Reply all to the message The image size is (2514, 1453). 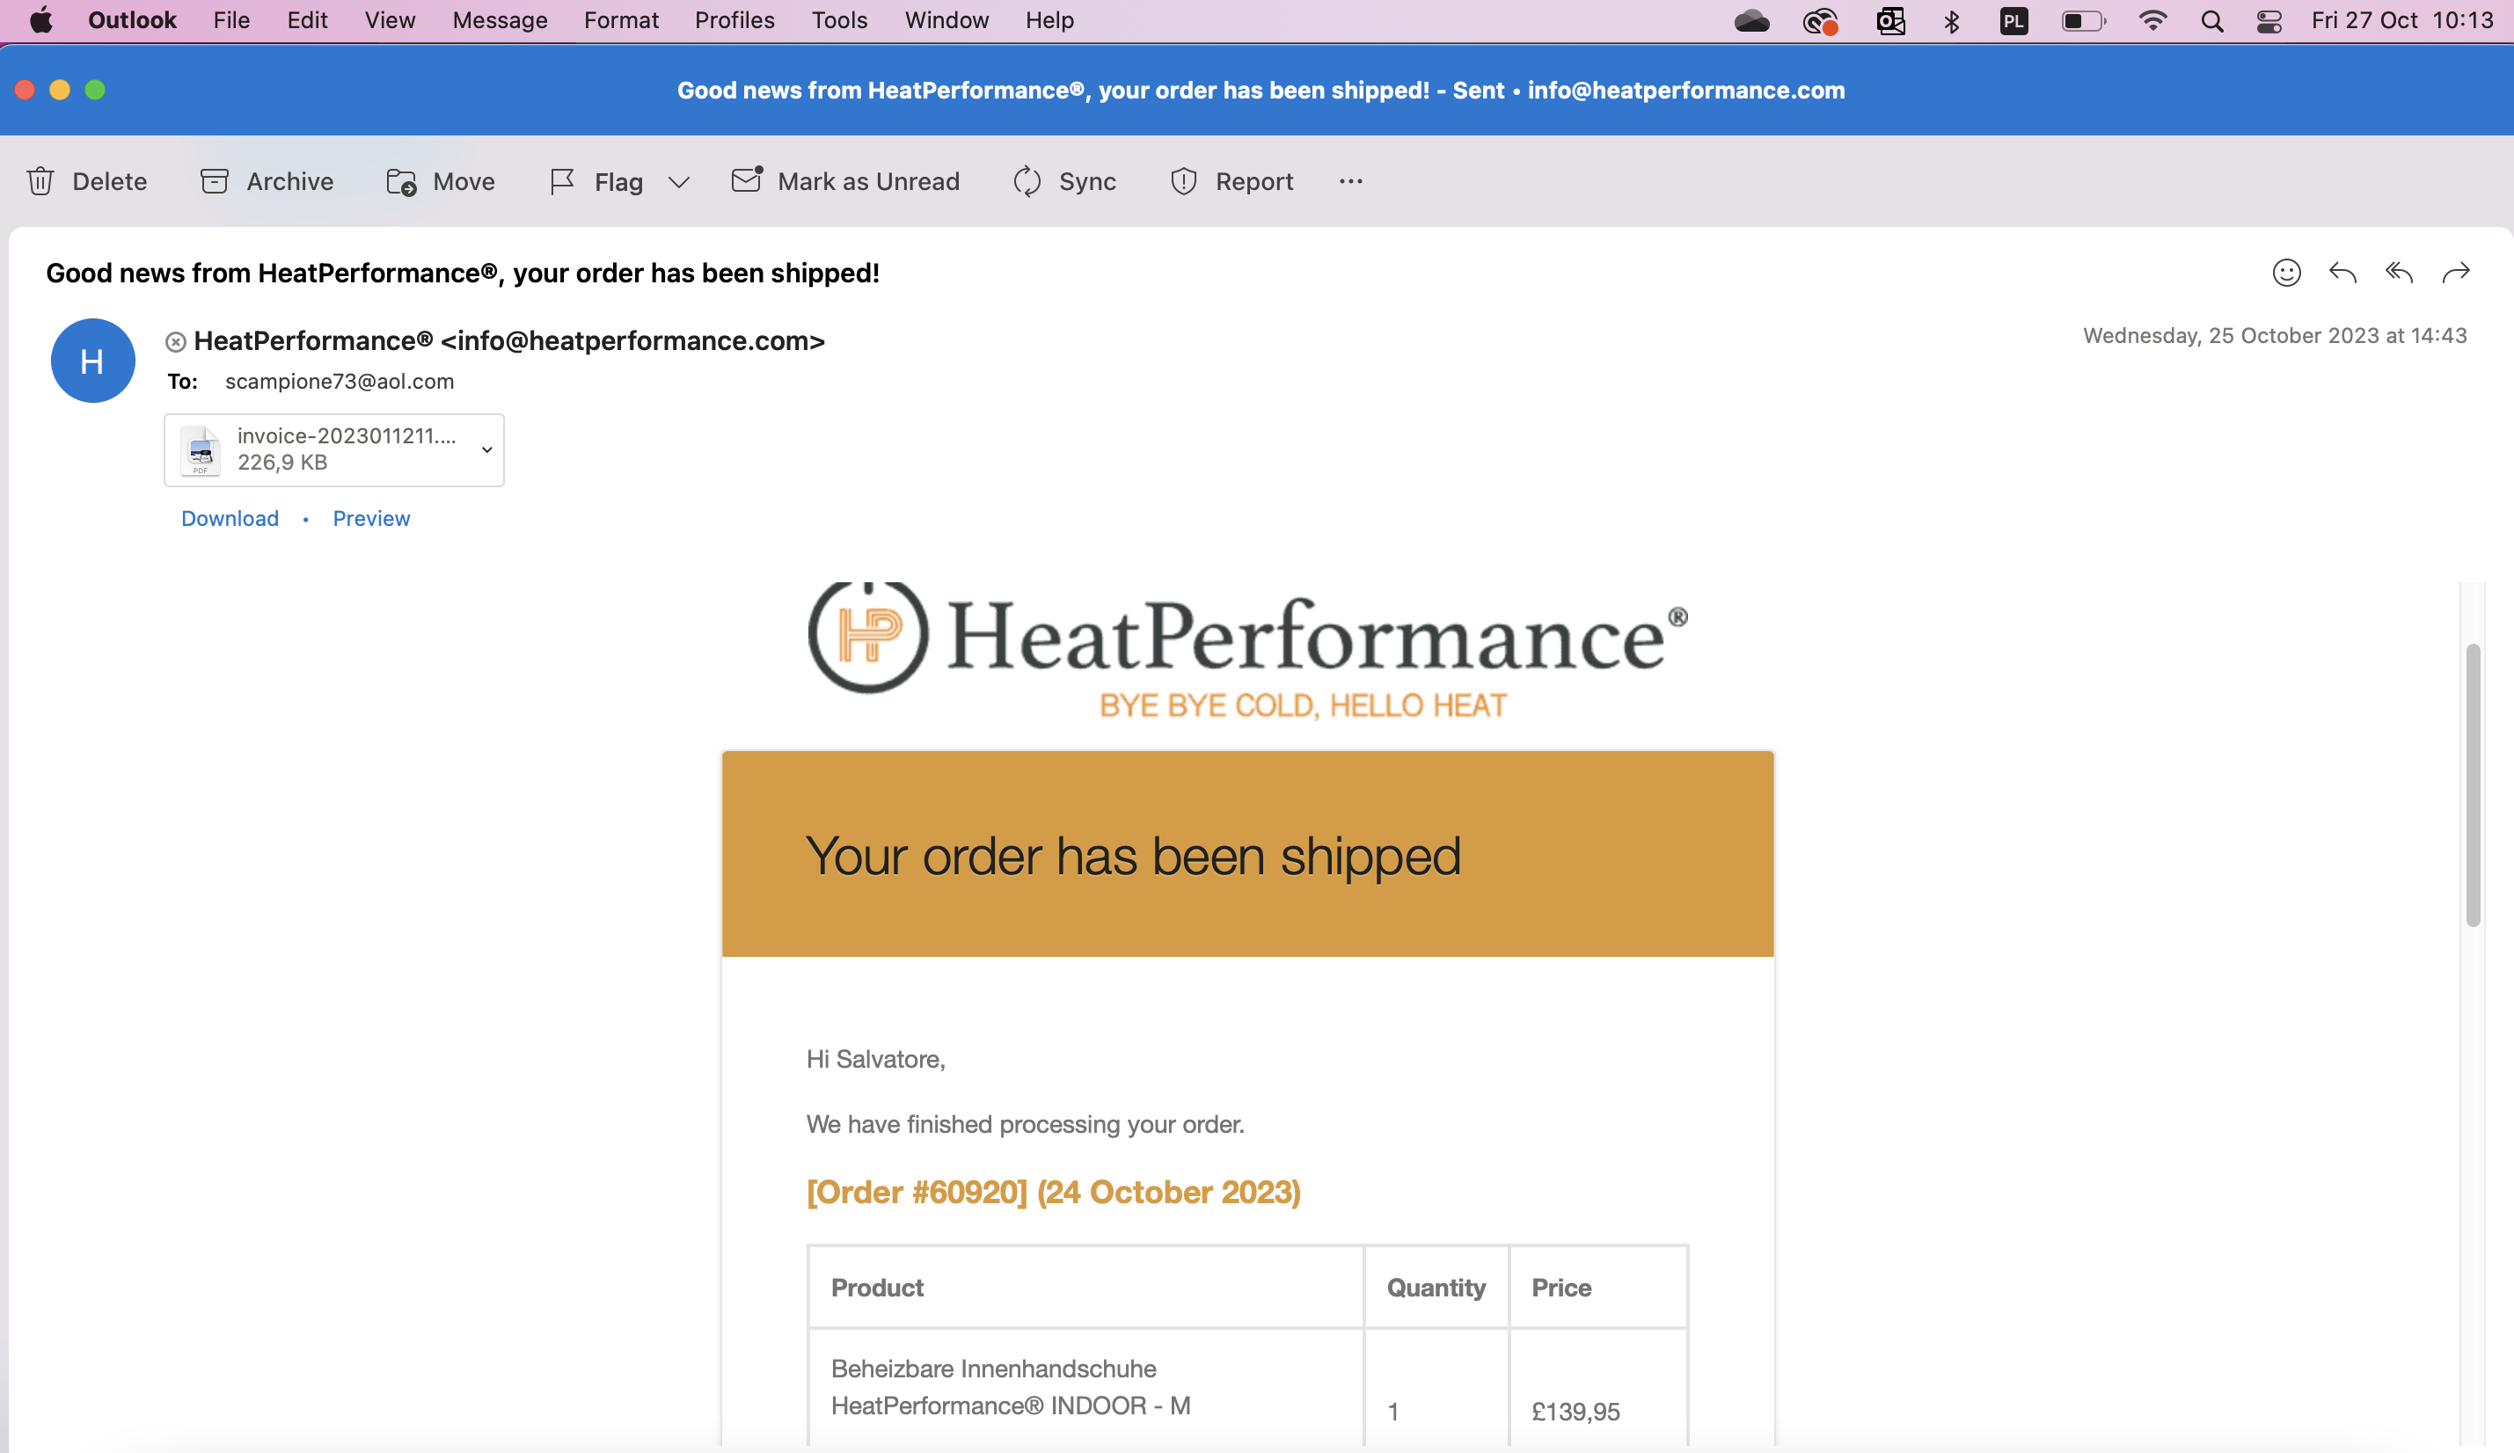tap(2400, 273)
